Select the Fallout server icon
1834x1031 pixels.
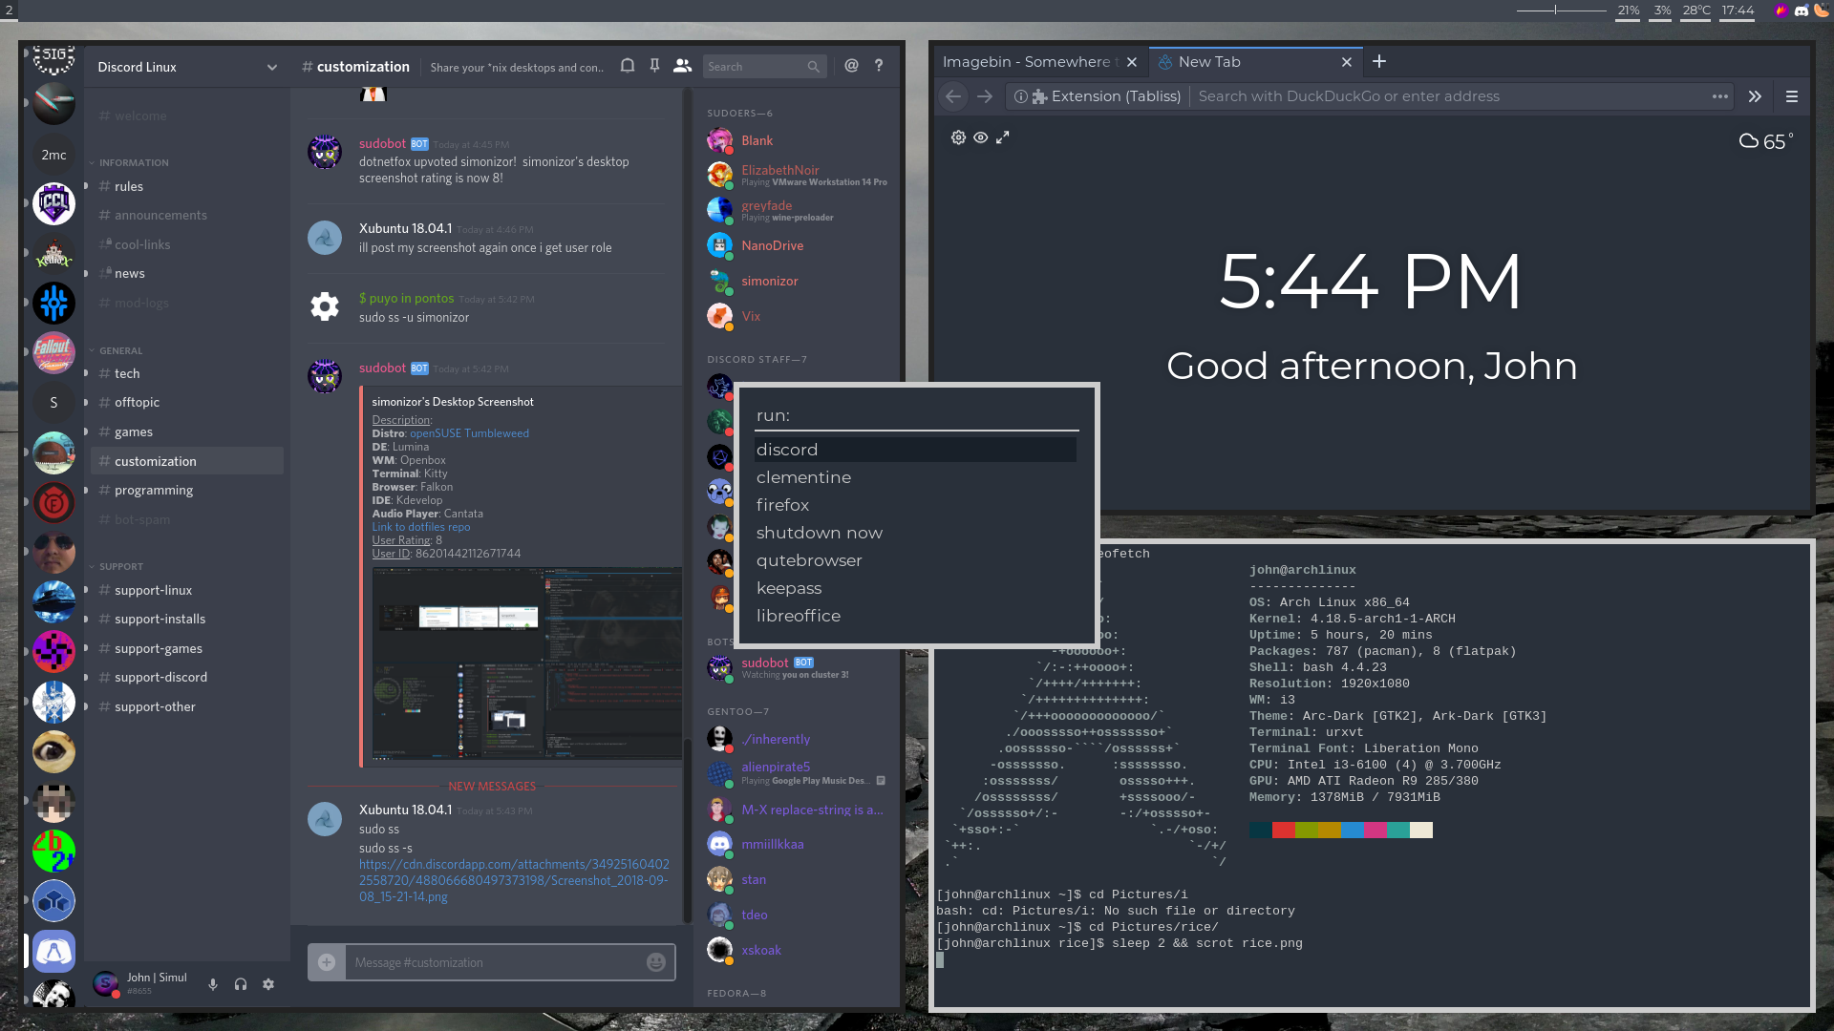[53, 353]
